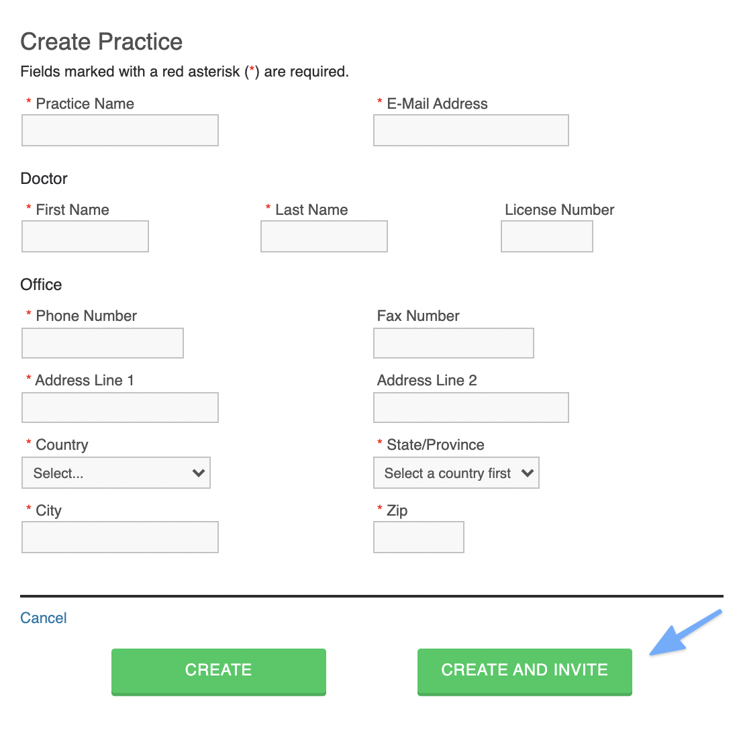741x756 pixels.
Task: Select the License Number input box
Action: (547, 236)
